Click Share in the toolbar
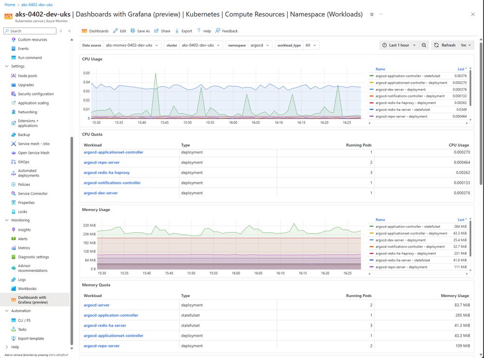Viewport: 484px width, 358px height. pos(162,31)
